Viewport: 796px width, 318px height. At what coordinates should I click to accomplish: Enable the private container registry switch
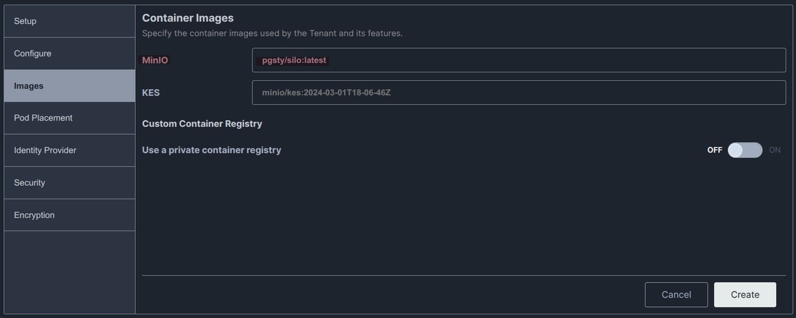coord(745,150)
